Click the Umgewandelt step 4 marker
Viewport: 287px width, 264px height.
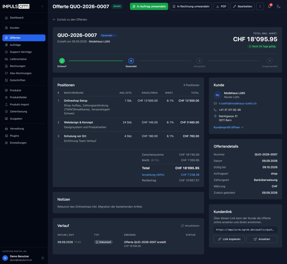tap(269, 61)
